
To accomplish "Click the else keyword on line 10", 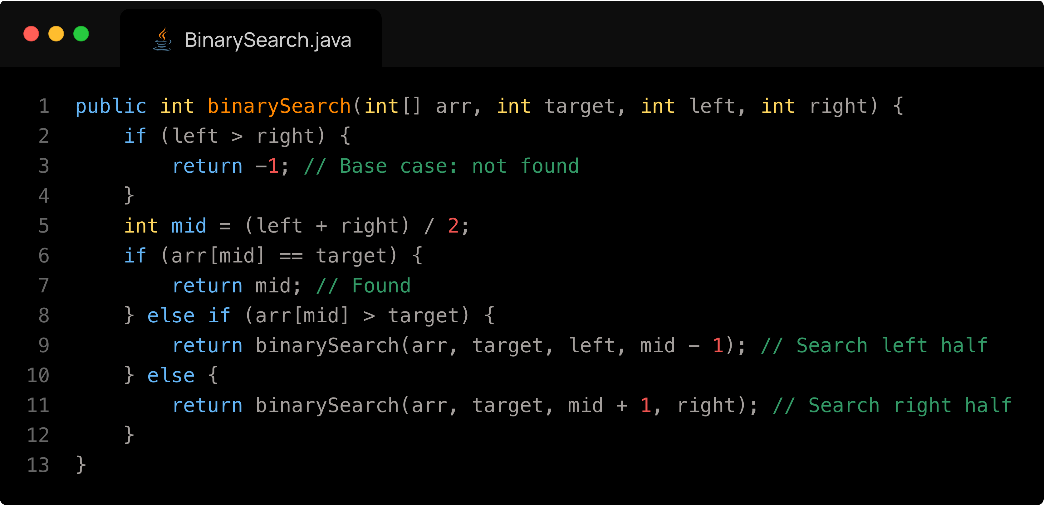I will tap(171, 376).
